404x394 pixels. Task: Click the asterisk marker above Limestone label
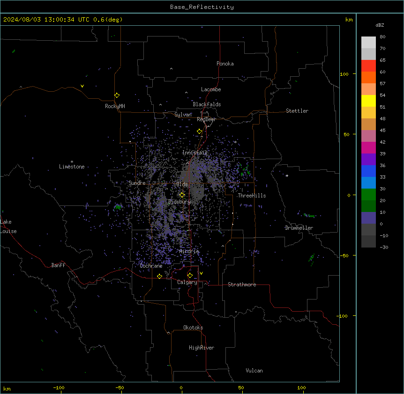[x=72, y=162]
